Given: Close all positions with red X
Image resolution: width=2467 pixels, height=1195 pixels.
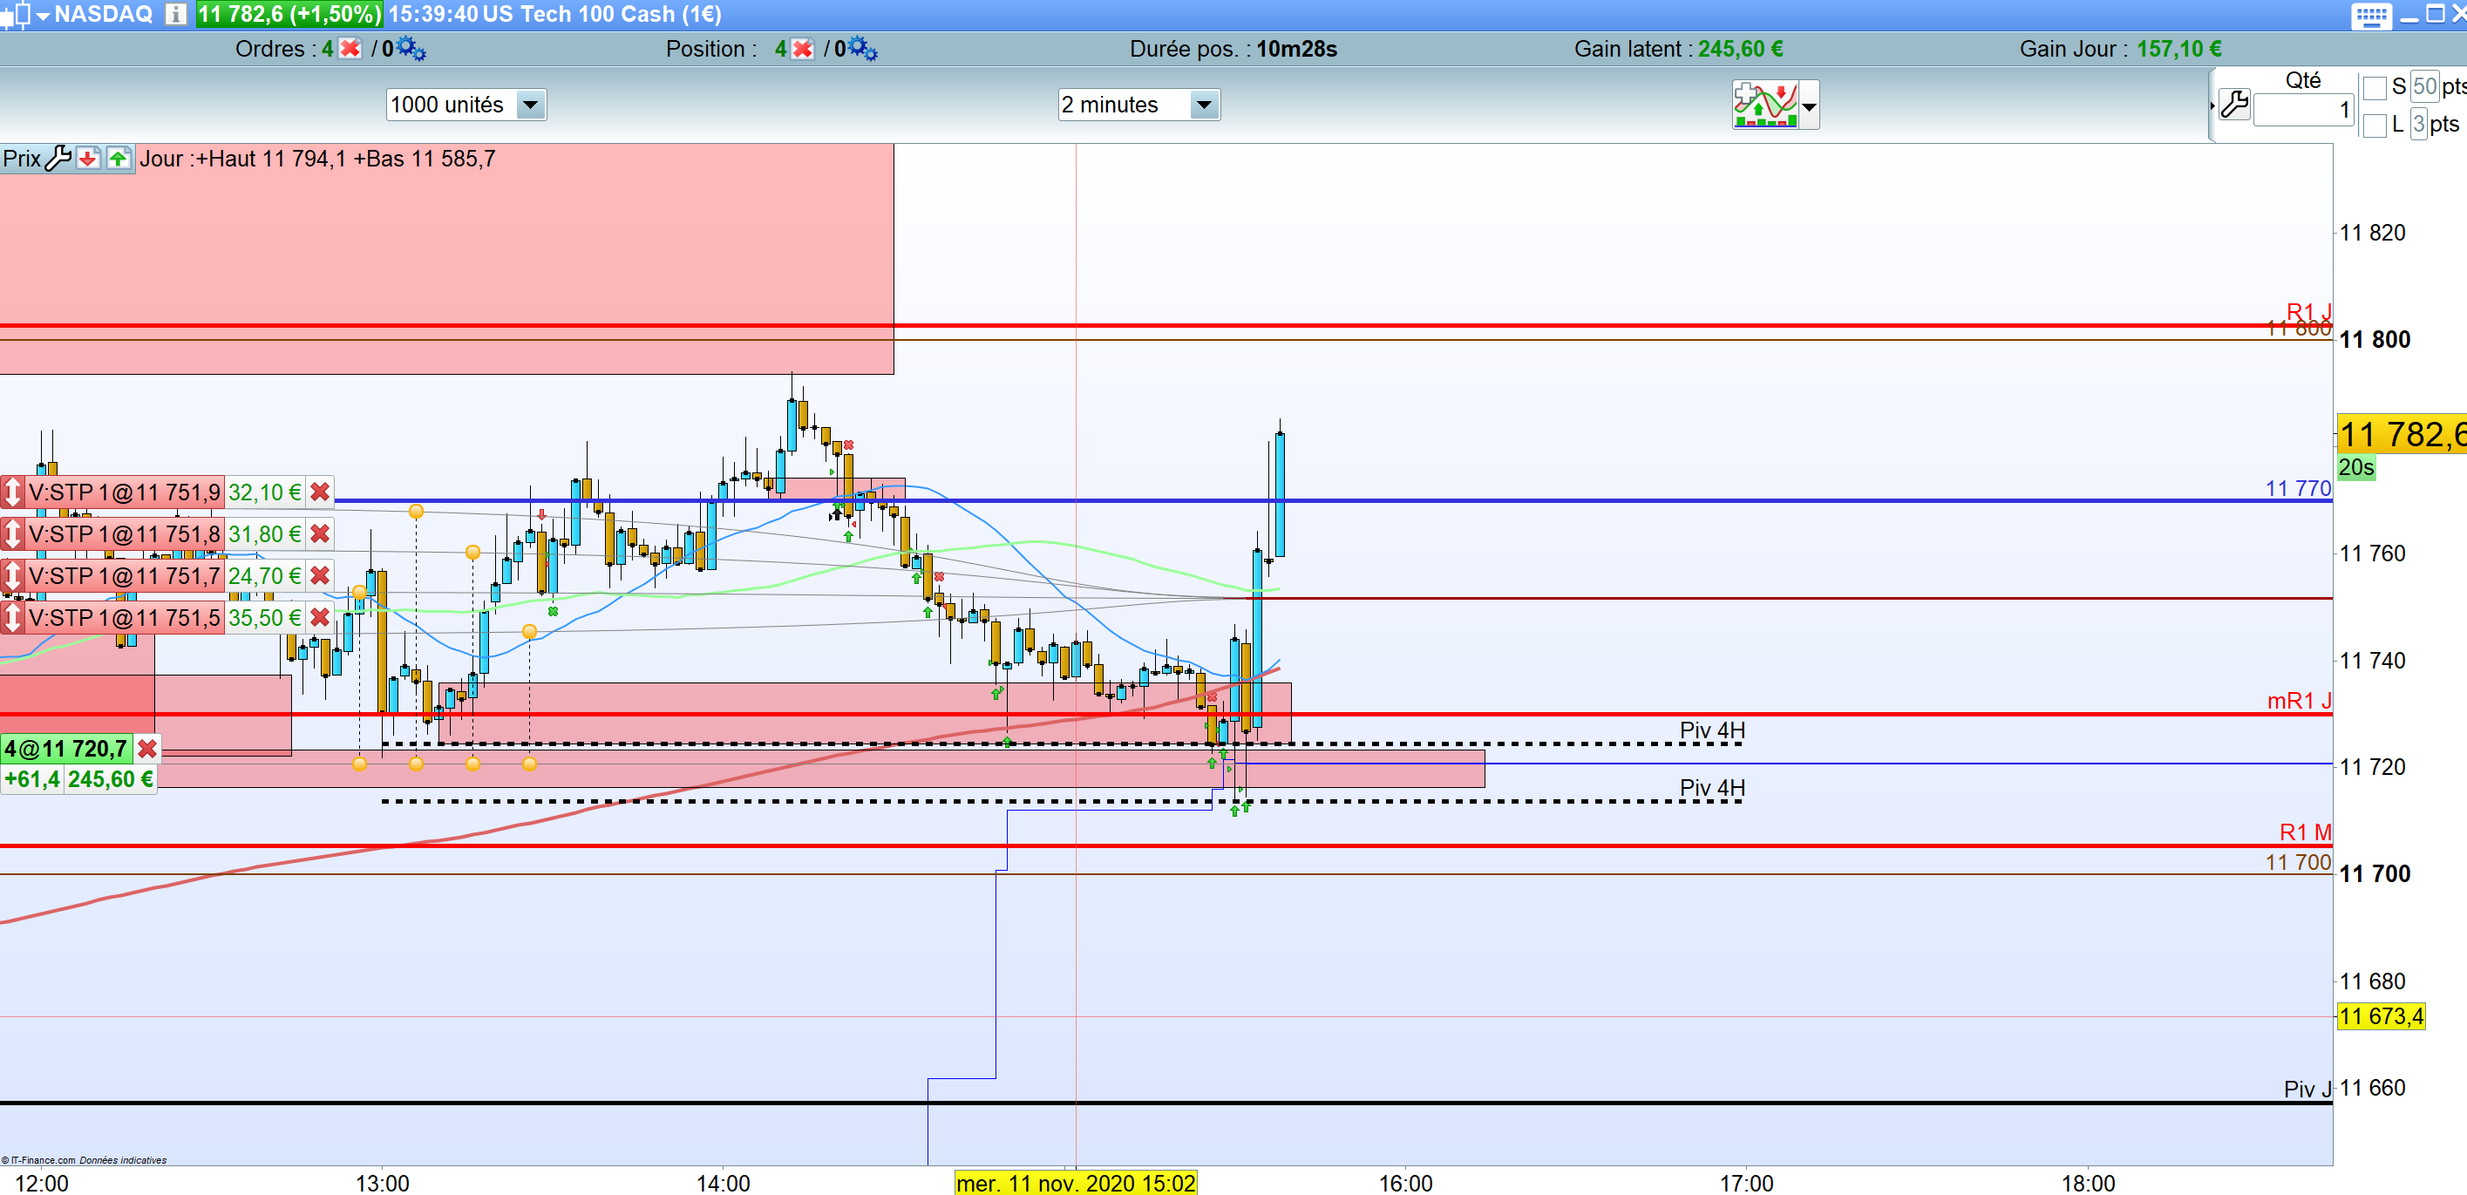Looking at the screenshot, I should tap(803, 49).
